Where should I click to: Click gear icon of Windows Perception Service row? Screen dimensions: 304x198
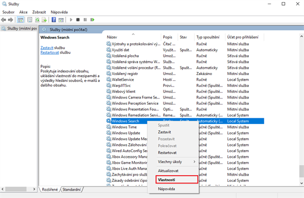(x=109, y=103)
